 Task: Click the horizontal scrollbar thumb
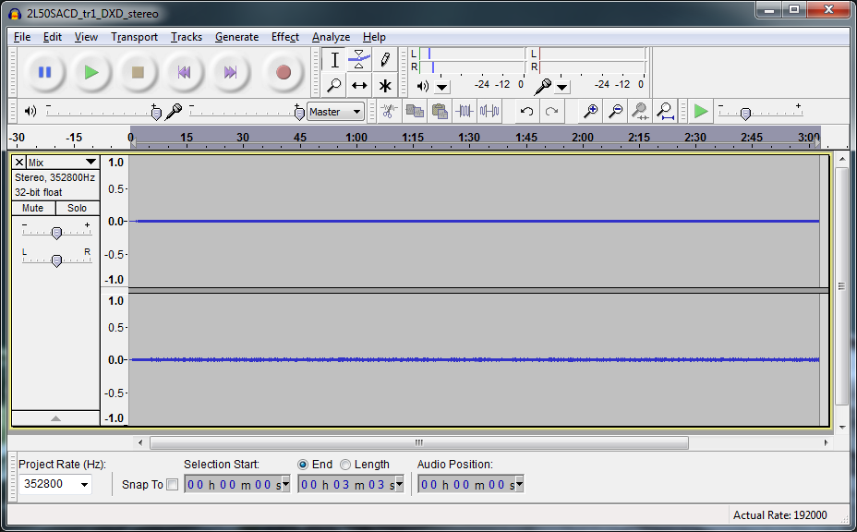[419, 442]
